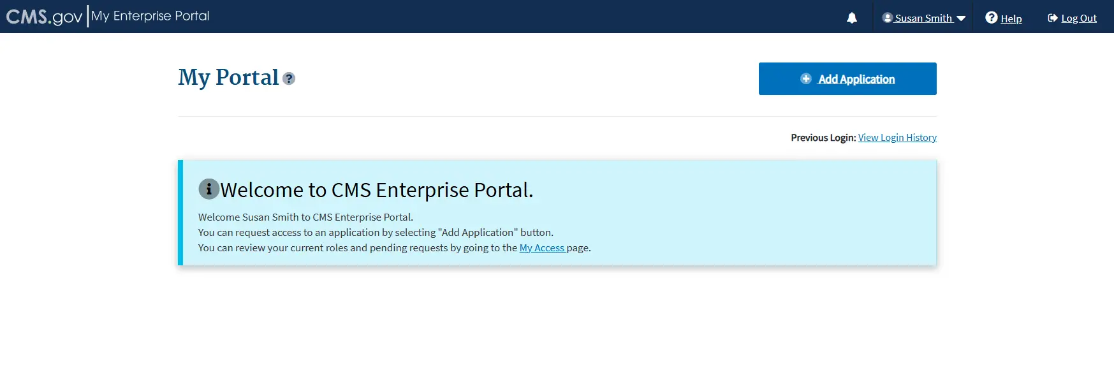Screen dimensions: 1114x382
Task: Select the Log Out link
Action: click(x=1079, y=18)
